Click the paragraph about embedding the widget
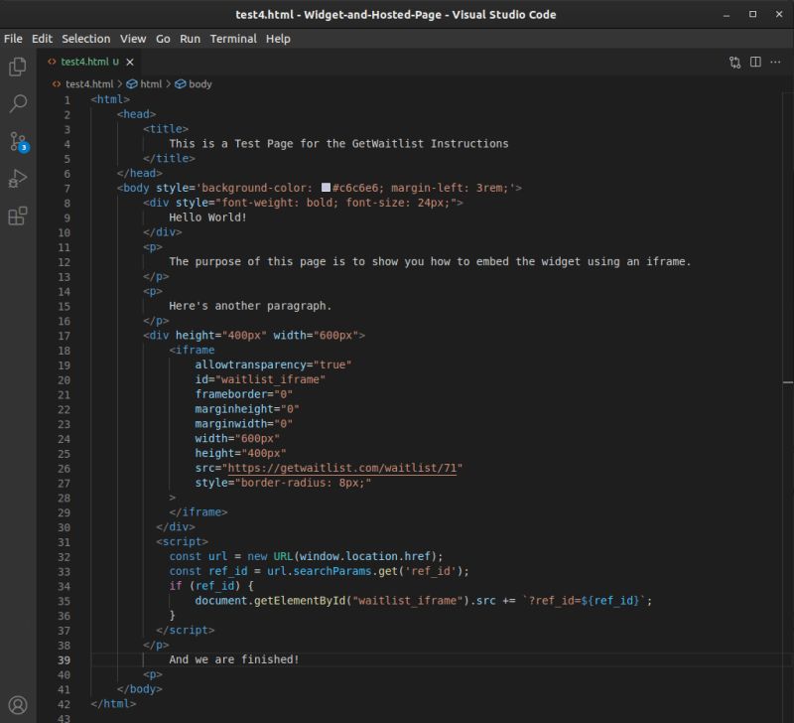The image size is (794, 723). pyautogui.click(x=430, y=261)
